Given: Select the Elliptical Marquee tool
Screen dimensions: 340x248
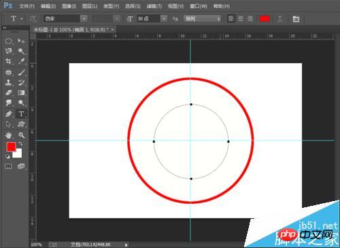Looking at the screenshot, I should 8,41.
